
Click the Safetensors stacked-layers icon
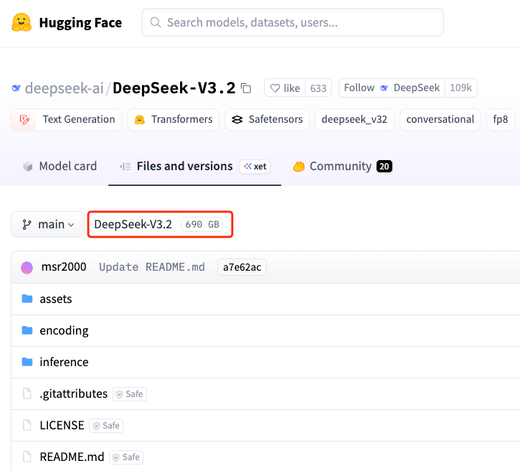tap(237, 119)
